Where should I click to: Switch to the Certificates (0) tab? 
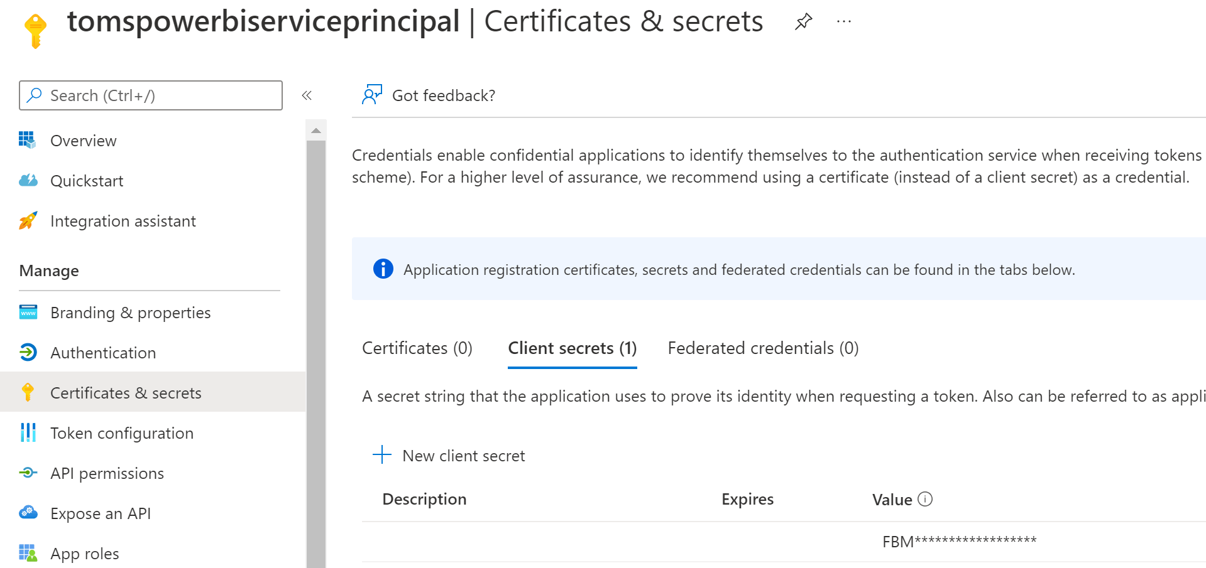417,348
